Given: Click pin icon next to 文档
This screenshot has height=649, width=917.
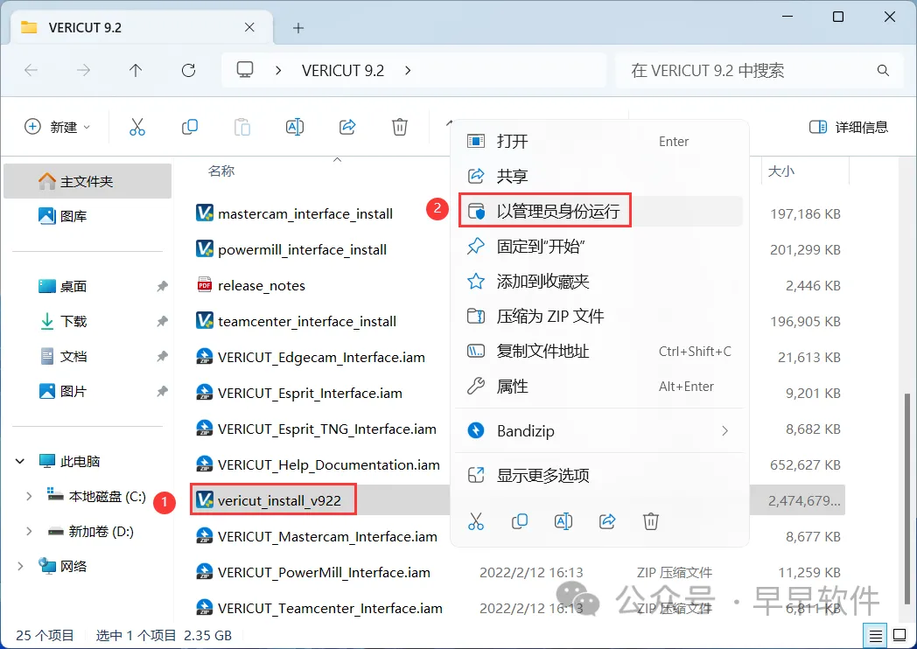Looking at the screenshot, I should (162, 356).
